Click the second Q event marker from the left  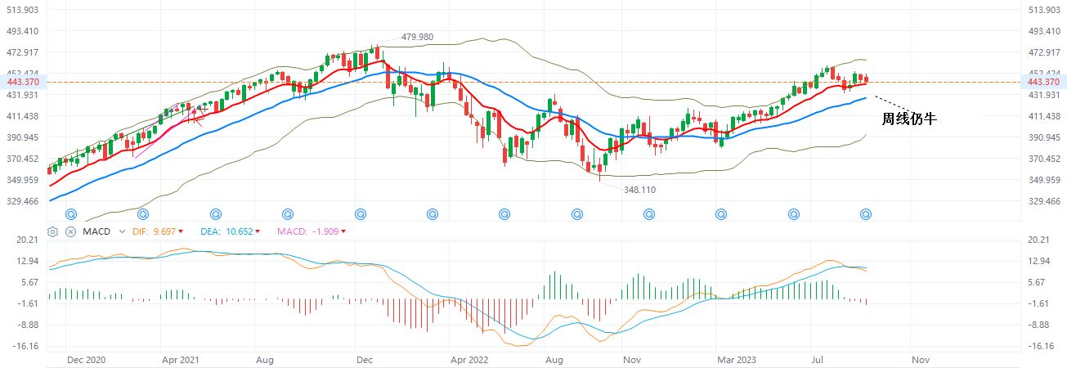coord(144,214)
